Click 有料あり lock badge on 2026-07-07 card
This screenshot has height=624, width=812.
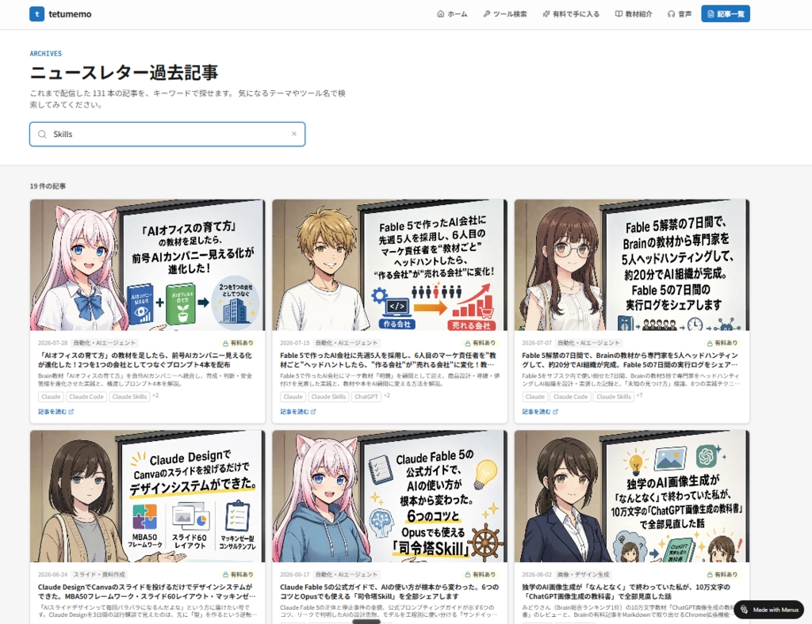pos(722,343)
